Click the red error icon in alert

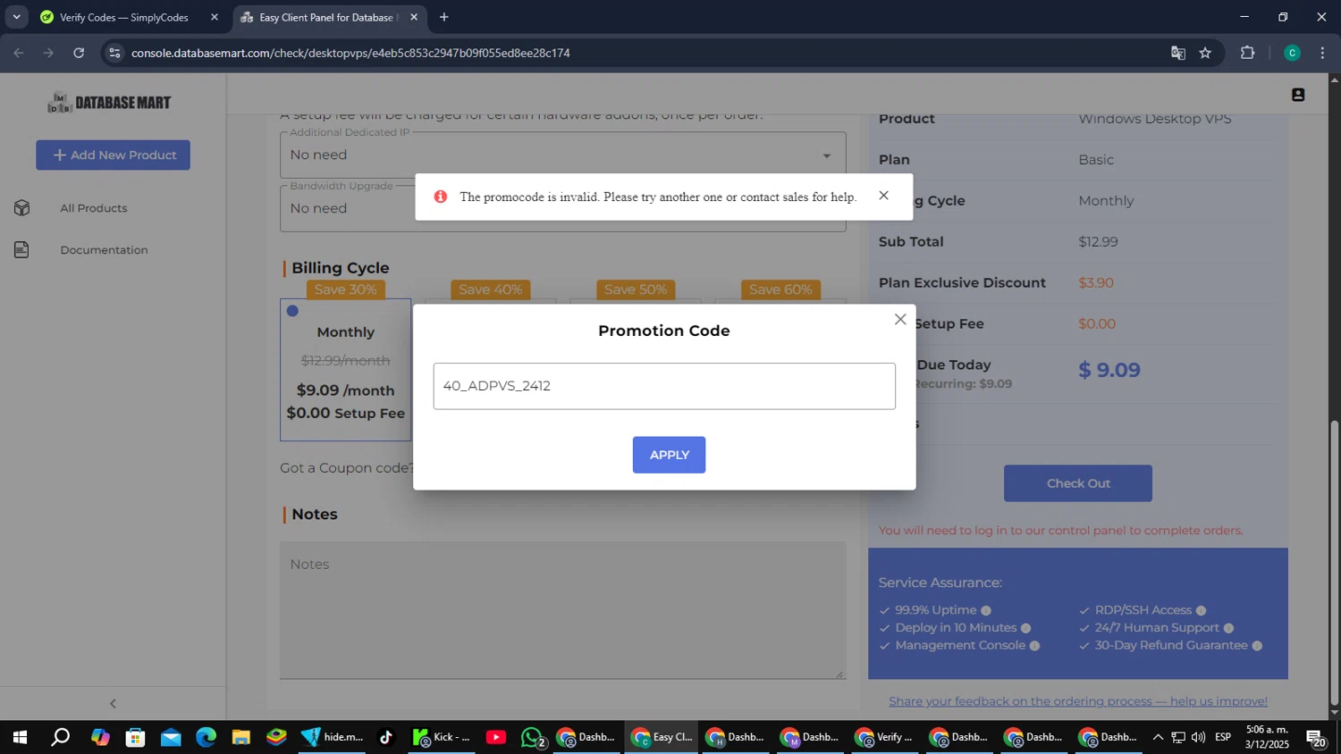coord(441,197)
